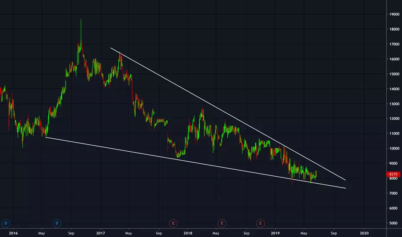Click the 2020 time axis label
Image resolution: width=402 pixels, height=237 pixels.
(364, 233)
